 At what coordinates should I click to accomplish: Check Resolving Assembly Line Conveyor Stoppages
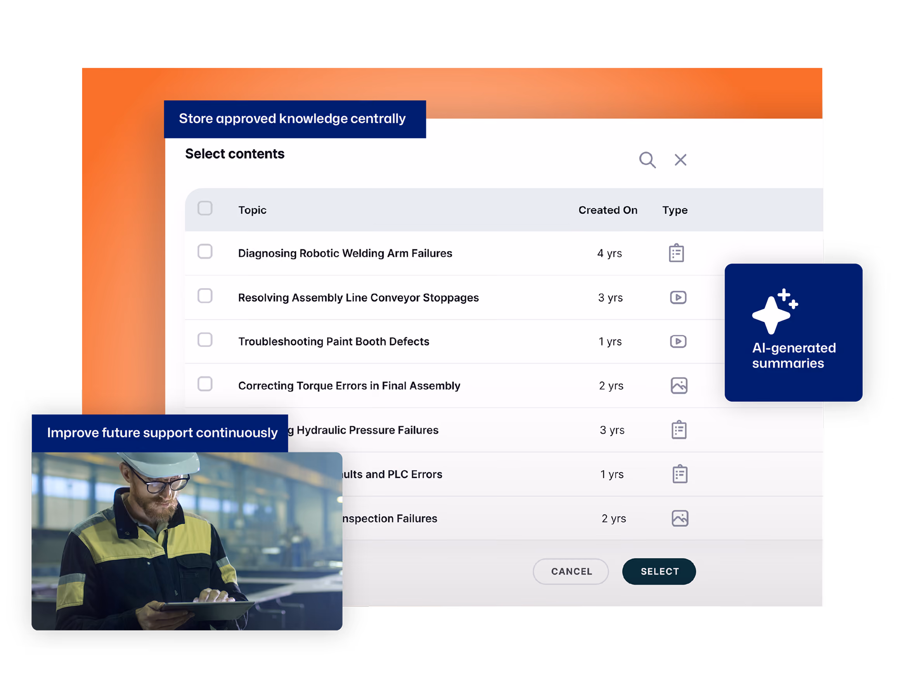tap(205, 296)
